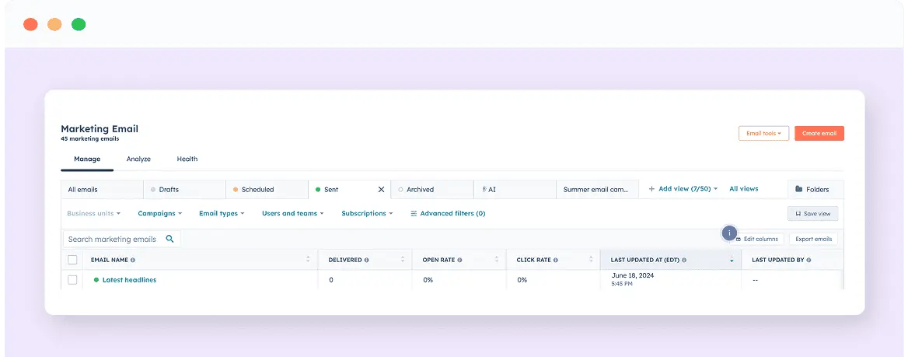
Task: Switch to the Manage tab
Action: coord(87,159)
